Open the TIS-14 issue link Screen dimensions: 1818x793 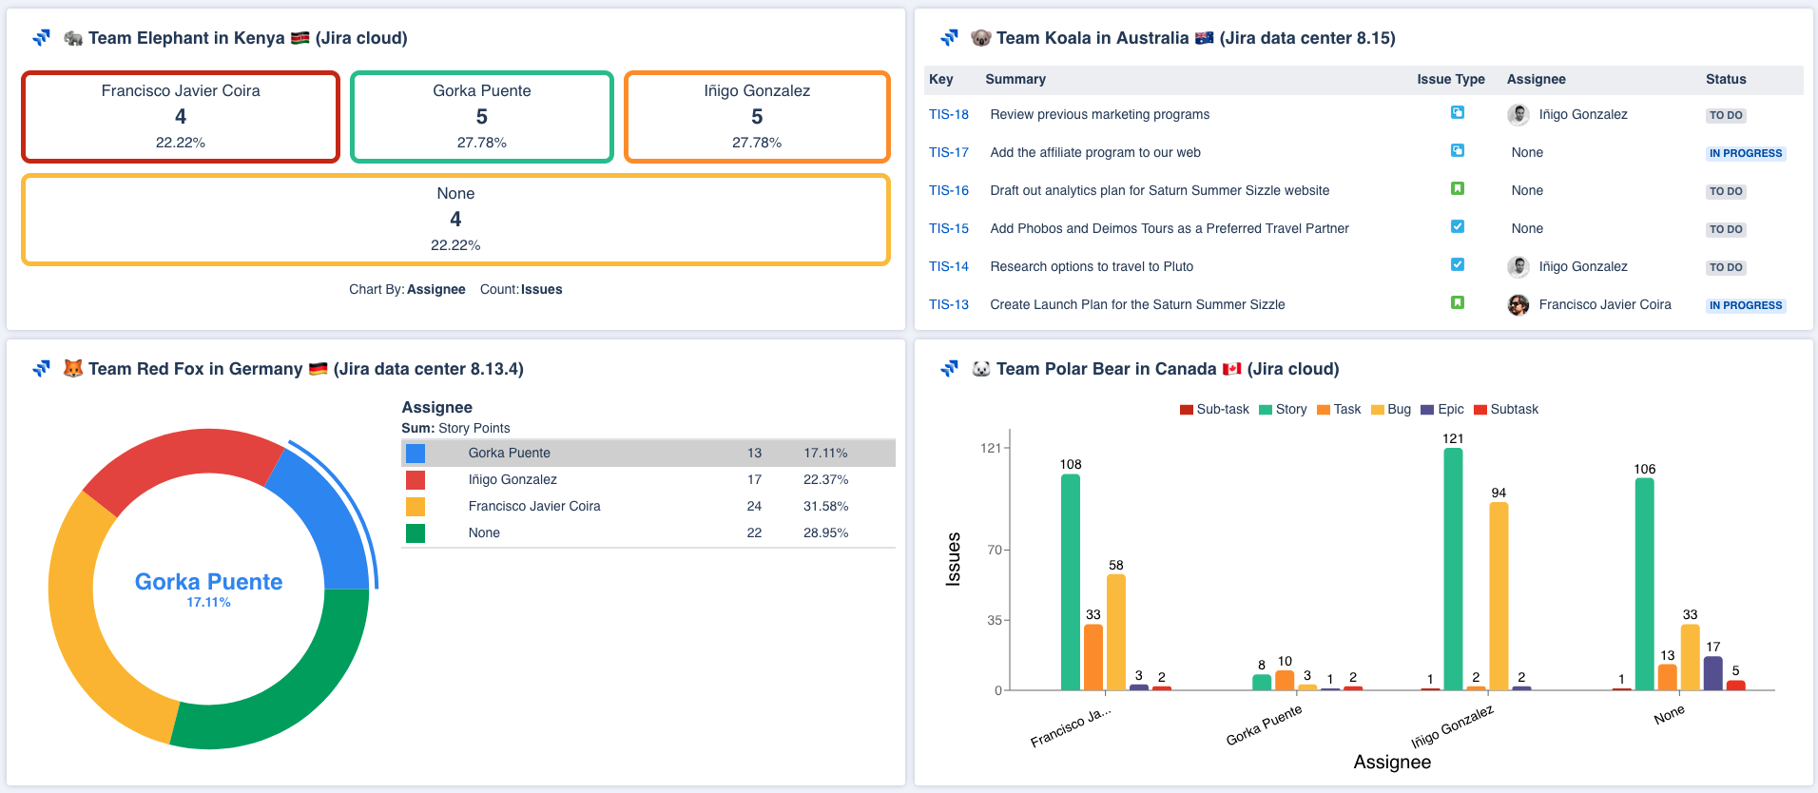948,266
